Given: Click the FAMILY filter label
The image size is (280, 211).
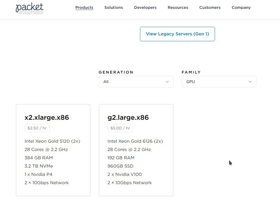Looking at the screenshot, I should [191, 72].
